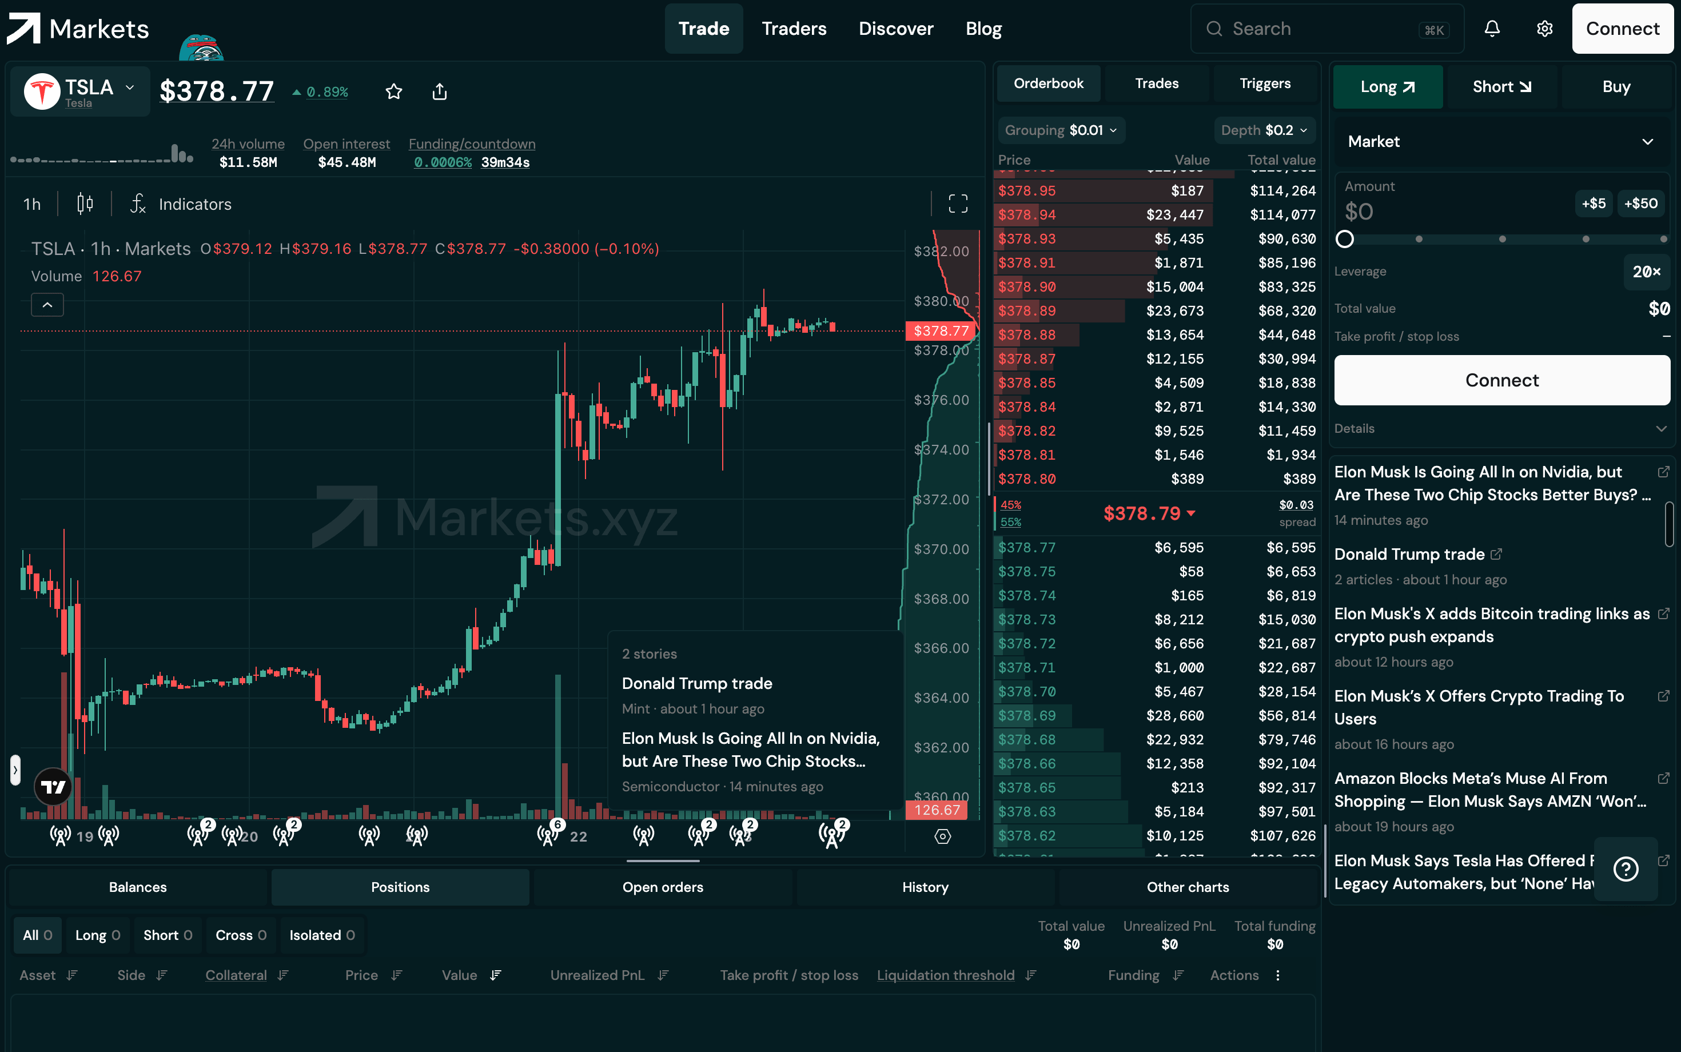The height and width of the screenshot is (1052, 1681).
Task: Expand chart to fullscreen
Action: pos(958,203)
